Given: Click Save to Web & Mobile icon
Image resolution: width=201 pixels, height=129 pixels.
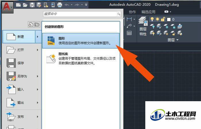Looking at the screenshot, I should pyautogui.click(x=53, y=5).
